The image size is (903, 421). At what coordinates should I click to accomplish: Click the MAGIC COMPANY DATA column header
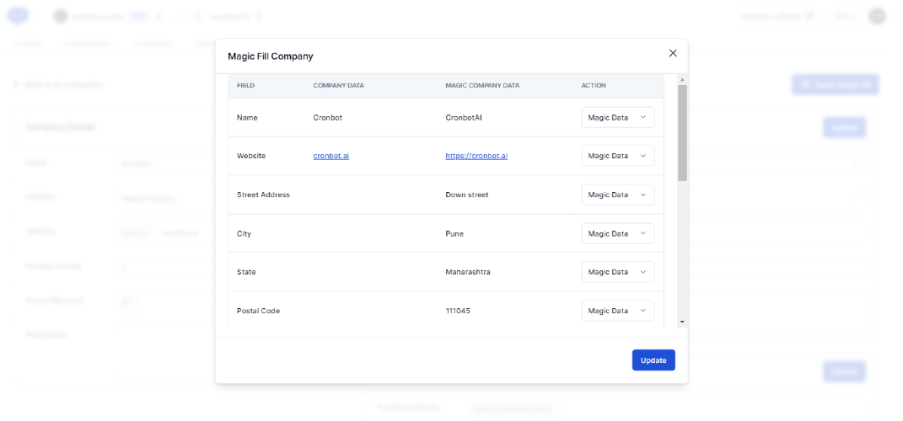tap(482, 85)
